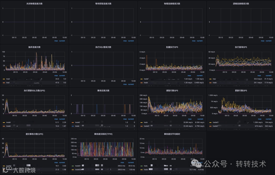Image resolution: width=275 pixels, height=175 pixels.
Task: Open the 读取行数QPS panel title menu
Action: 172,91
